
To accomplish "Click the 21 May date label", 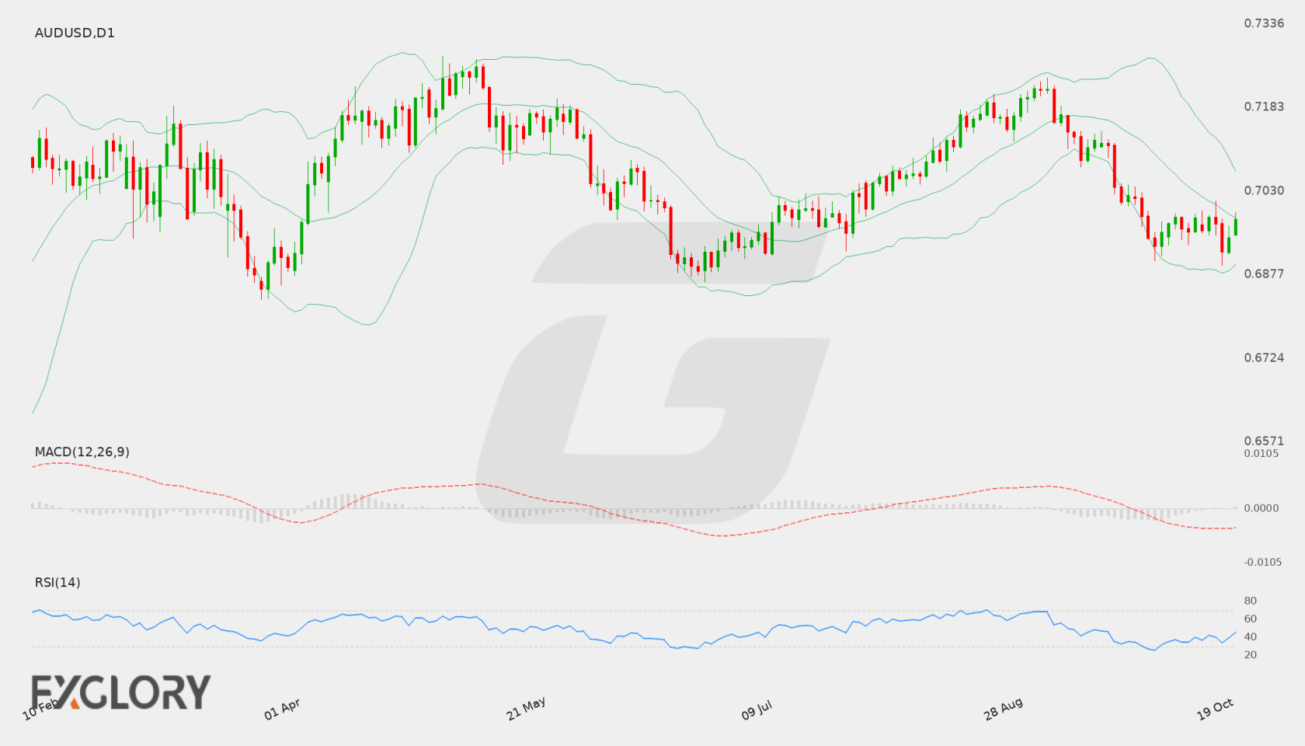I will (x=526, y=708).
